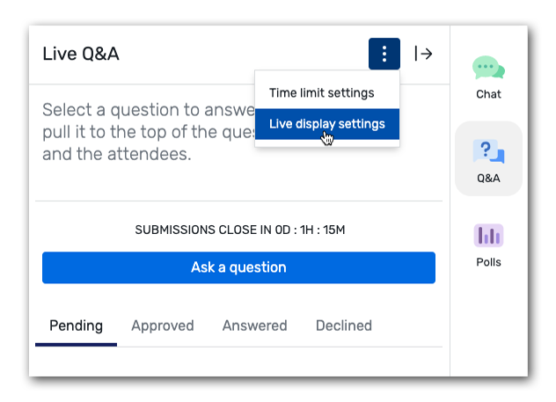Screen dimensions: 556x402
Task: Open the Chat speech bubbles icon
Action: [x=488, y=68]
